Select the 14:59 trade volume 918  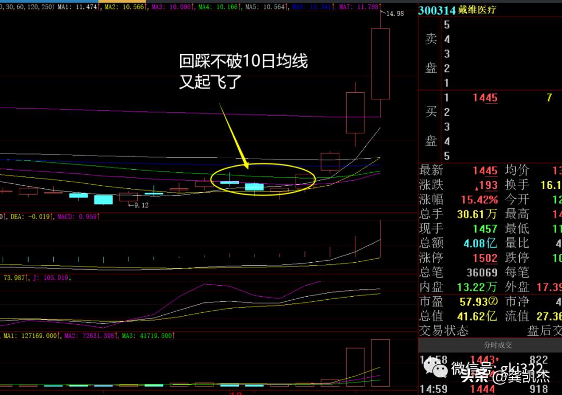[x=539, y=389]
